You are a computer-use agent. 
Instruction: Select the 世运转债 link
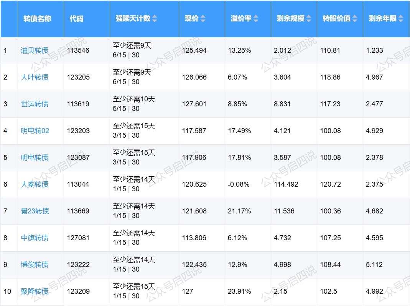35,104
